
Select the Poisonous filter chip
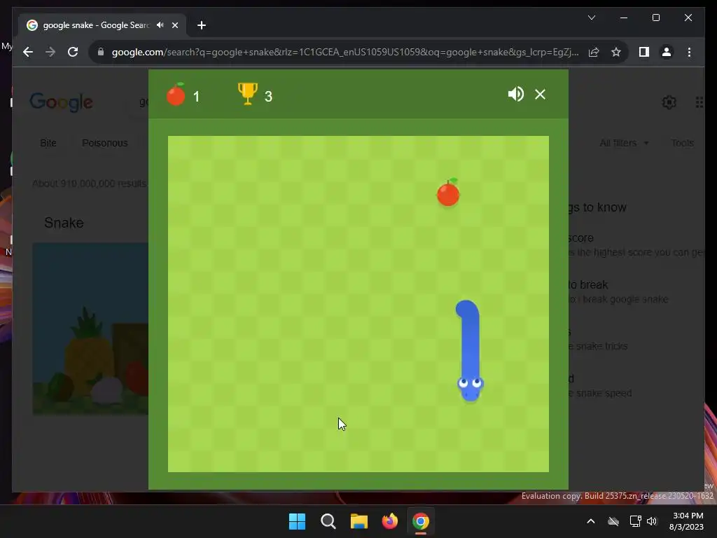click(105, 143)
